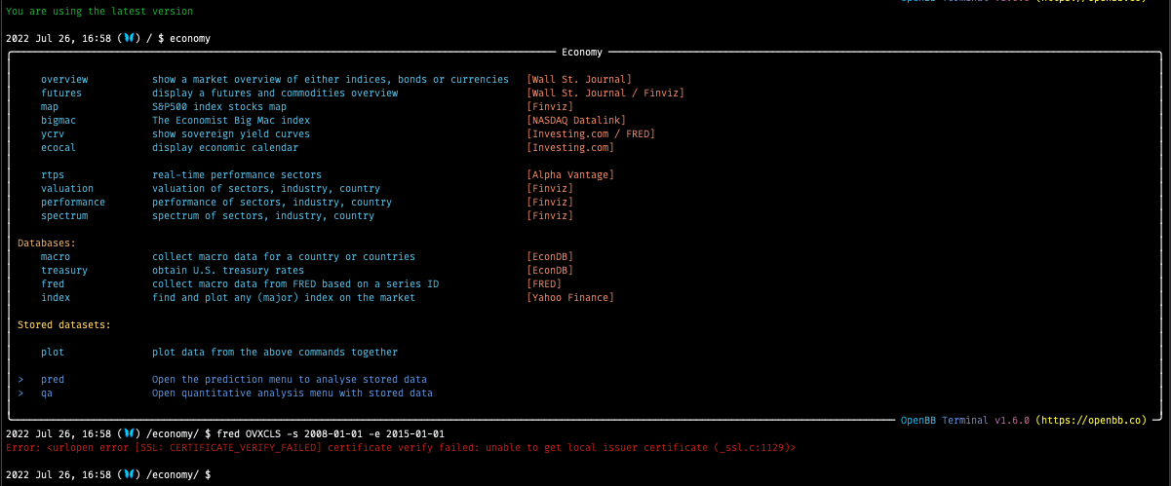Click the butterfly icon on the last empty prompt
1171x486 pixels.
tap(128, 473)
